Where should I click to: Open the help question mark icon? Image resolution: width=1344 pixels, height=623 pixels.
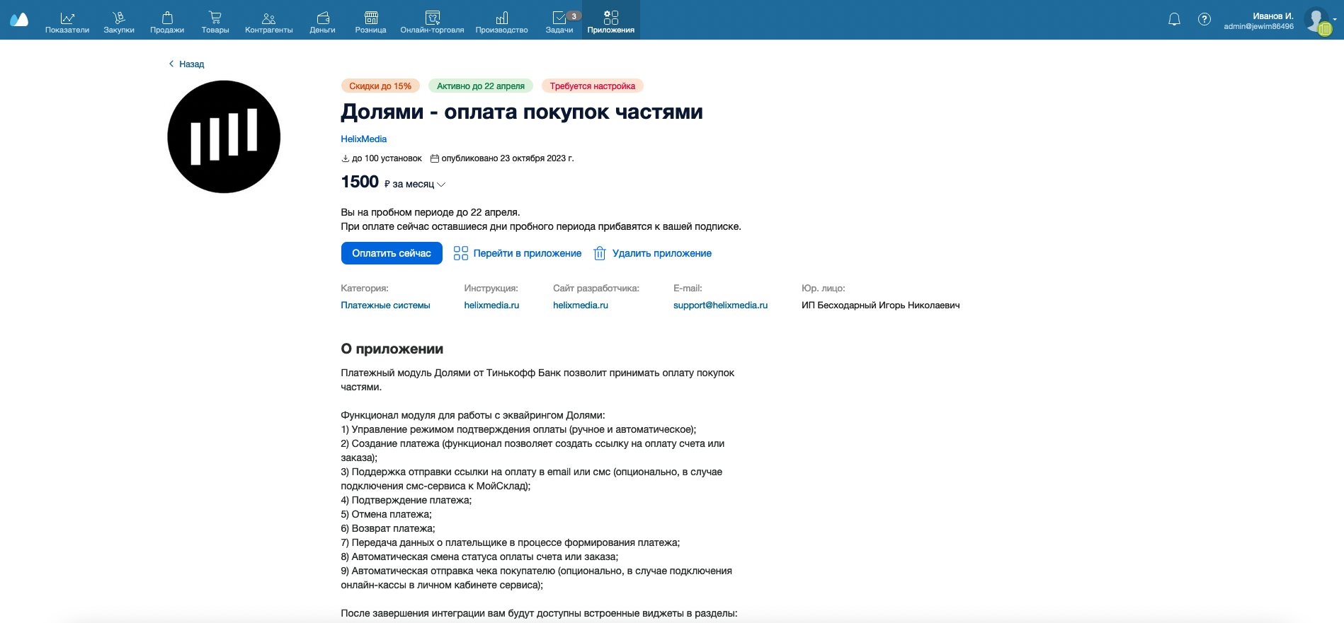click(x=1205, y=19)
